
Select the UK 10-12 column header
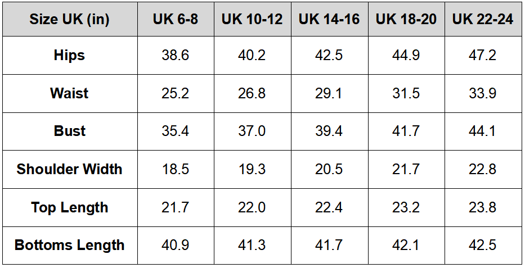point(252,19)
